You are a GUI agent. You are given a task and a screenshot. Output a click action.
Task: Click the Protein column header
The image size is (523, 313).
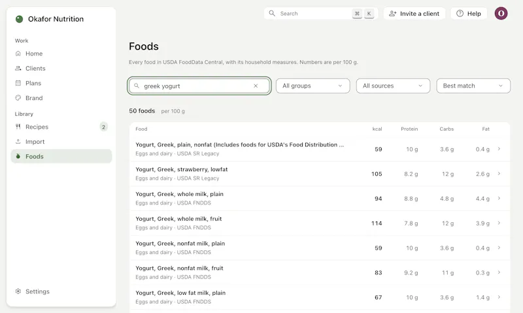click(x=409, y=129)
